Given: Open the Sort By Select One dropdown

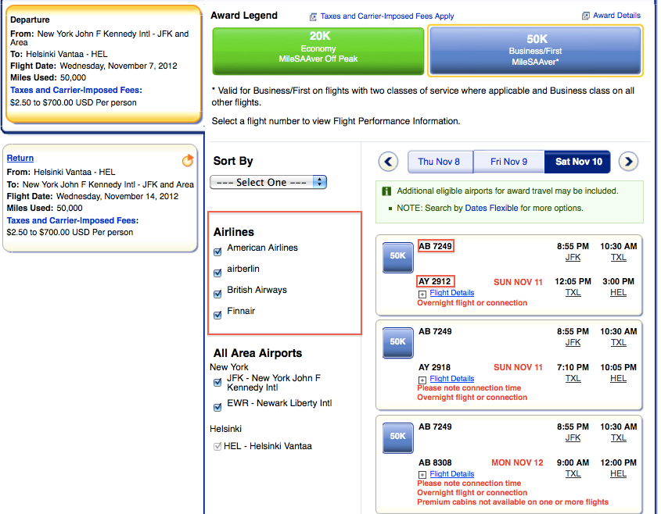Looking at the screenshot, I should (x=268, y=182).
